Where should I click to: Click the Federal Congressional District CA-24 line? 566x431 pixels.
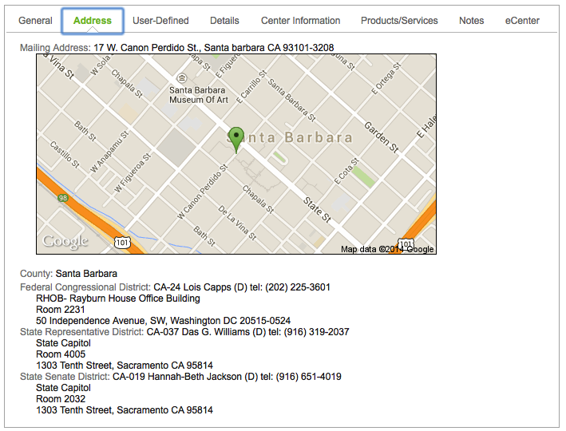pos(175,287)
